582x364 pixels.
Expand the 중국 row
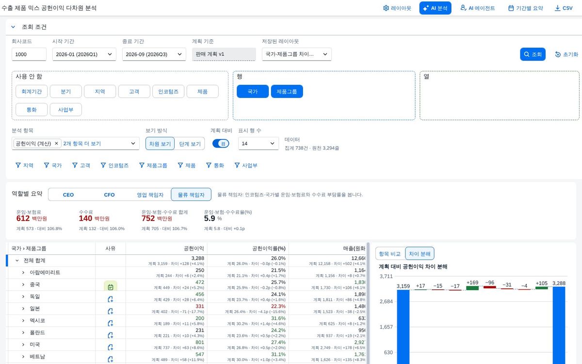23,284
